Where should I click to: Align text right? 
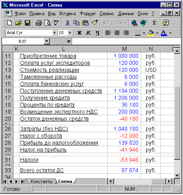[126, 33]
